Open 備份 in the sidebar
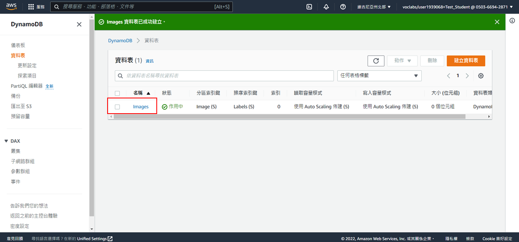Image resolution: width=519 pixels, height=242 pixels. pos(16,96)
